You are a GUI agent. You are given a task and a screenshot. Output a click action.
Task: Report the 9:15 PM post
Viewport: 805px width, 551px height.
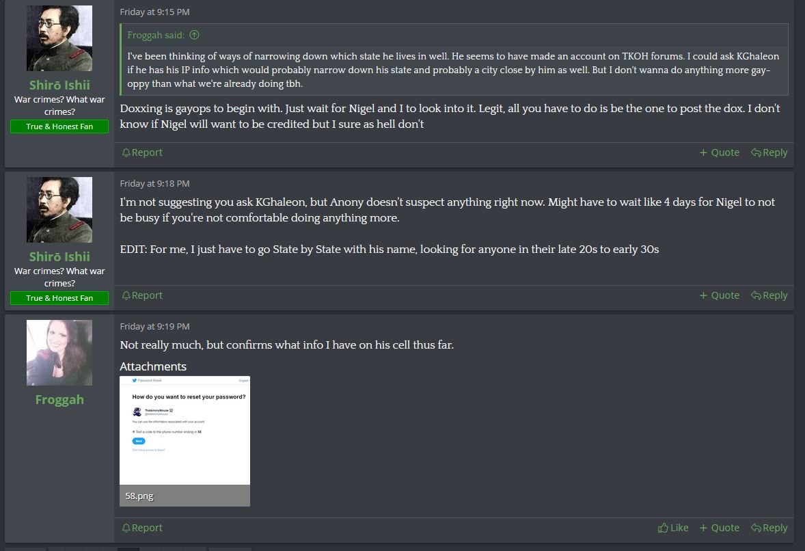point(142,152)
